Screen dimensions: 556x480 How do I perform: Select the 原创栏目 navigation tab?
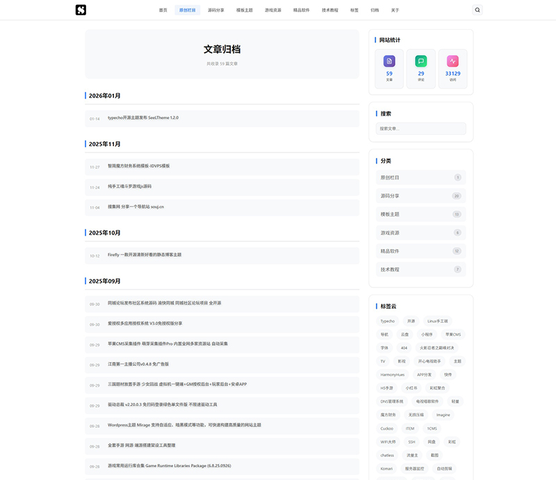tap(188, 10)
